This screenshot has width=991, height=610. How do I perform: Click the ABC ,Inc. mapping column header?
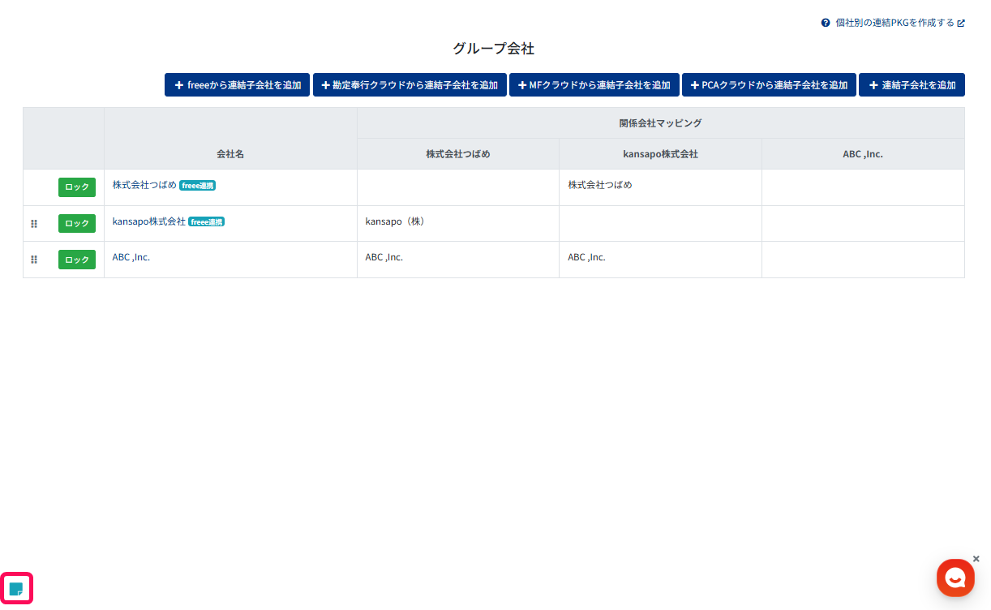(863, 153)
